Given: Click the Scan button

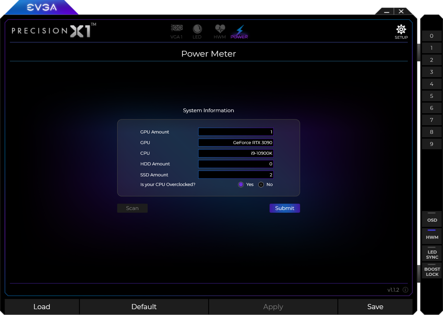Looking at the screenshot, I should click(x=132, y=208).
